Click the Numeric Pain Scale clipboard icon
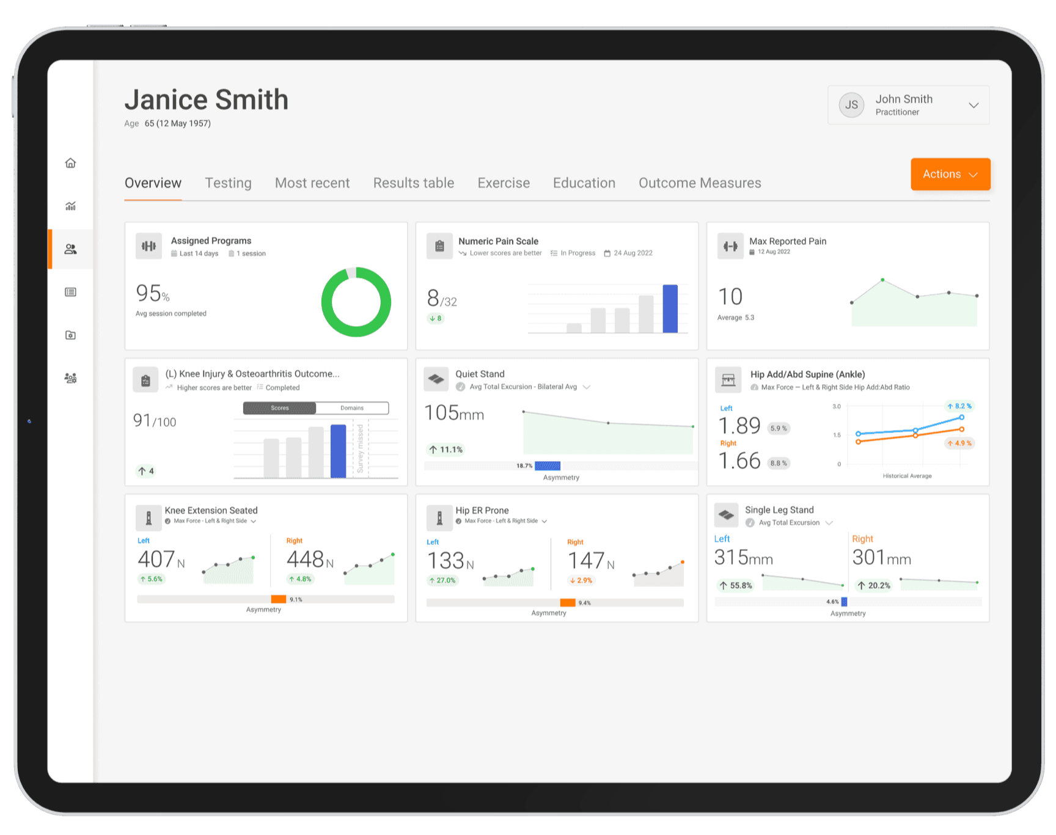The image size is (1056, 835). (x=439, y=246)
